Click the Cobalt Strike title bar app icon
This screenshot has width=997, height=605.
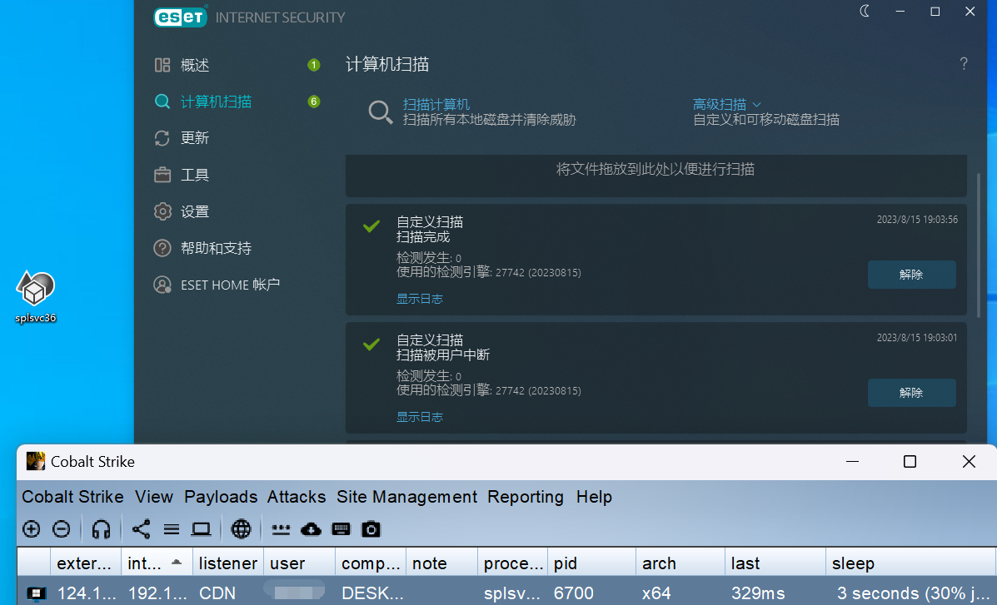(36, 461)
